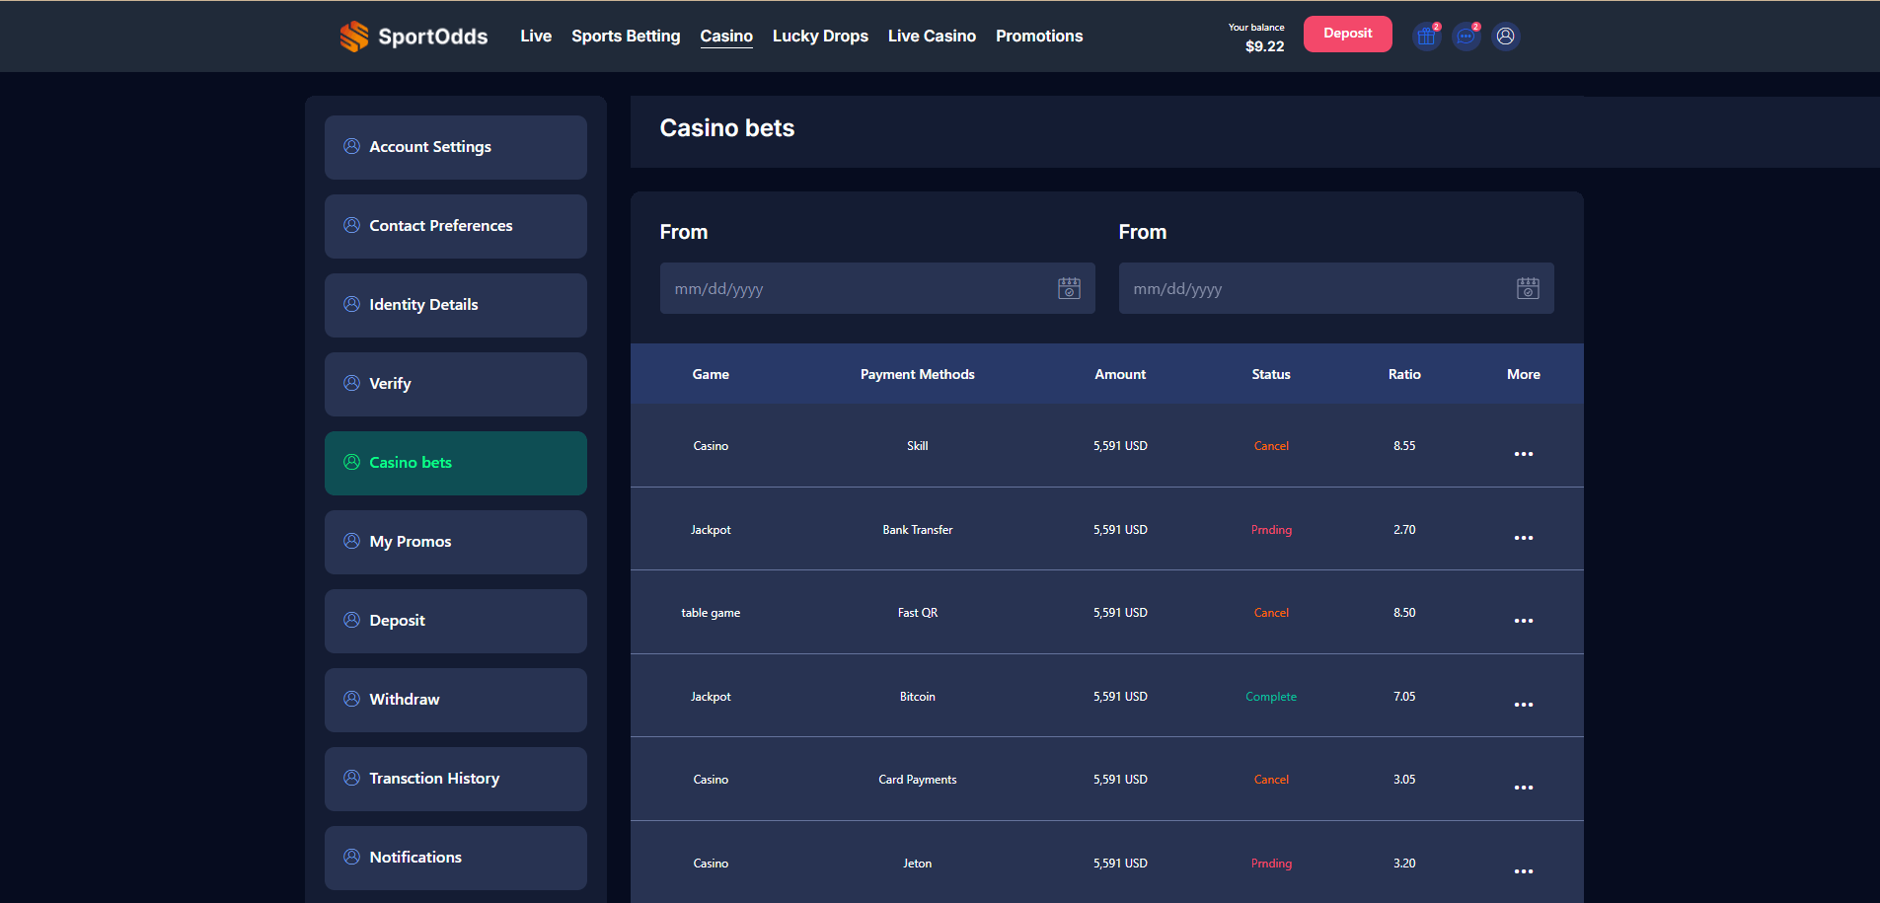This screenshot has width=1880, height=903.
Task: Click Cancel status in Fast QR row
Action: [1271, 613]
